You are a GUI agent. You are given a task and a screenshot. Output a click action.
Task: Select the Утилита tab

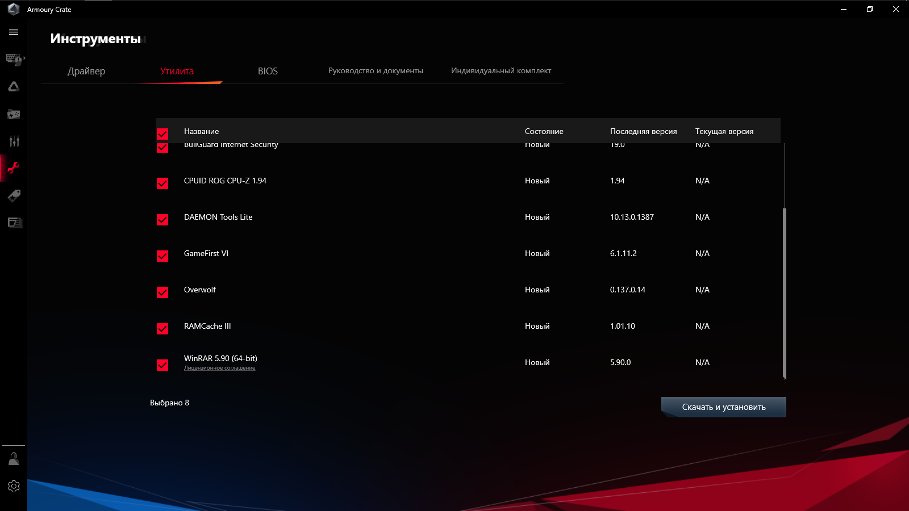tap(177, 71)
